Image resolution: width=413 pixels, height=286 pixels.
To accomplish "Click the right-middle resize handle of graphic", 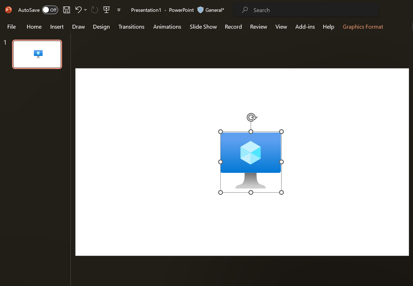I will [281, 162].
